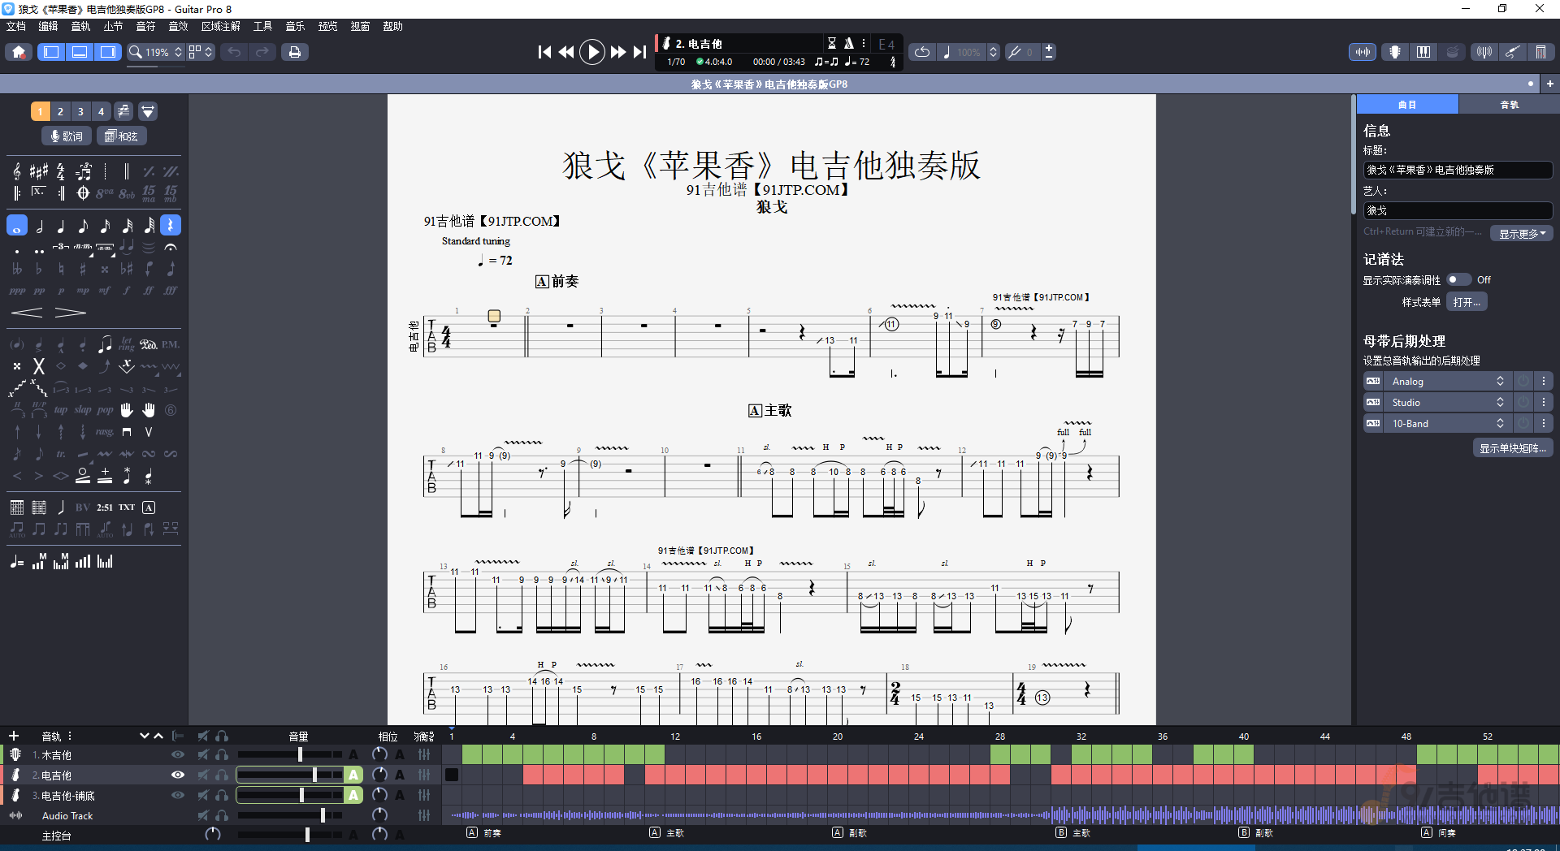This screenshot has height=851, width=1560.
Task: Toggle the loop playback icon
Action: [921, 52]
